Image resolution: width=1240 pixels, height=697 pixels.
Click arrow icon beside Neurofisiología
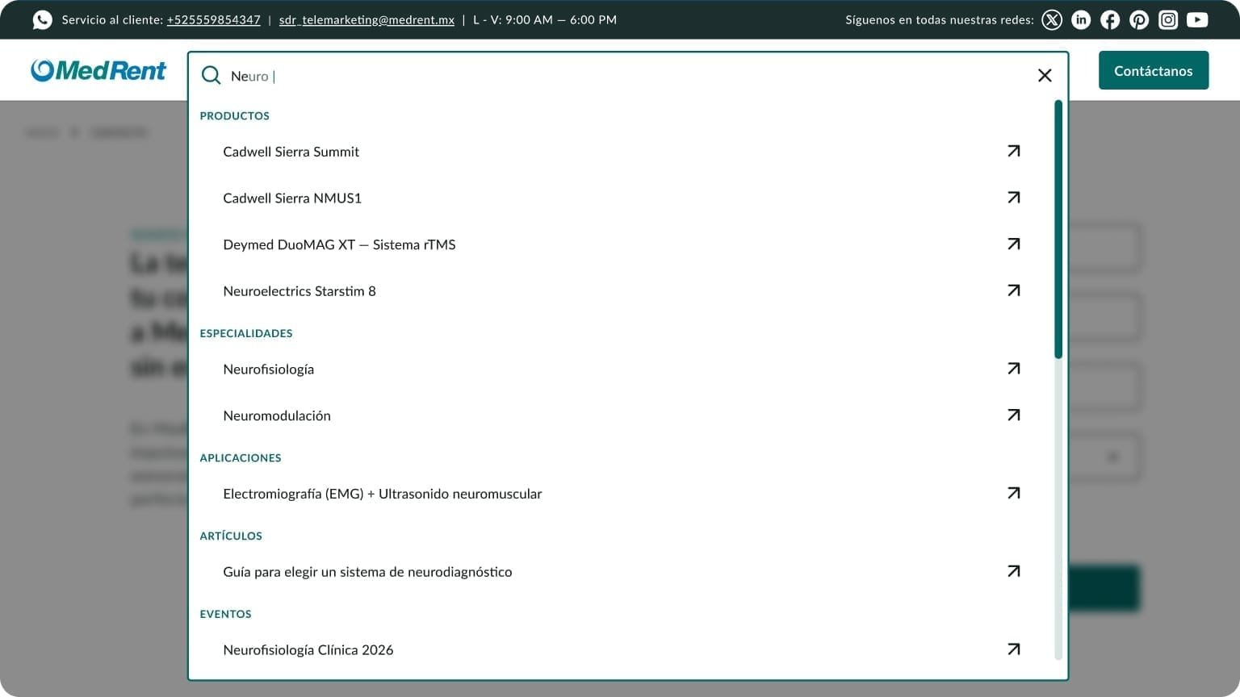coord(1014,369)
